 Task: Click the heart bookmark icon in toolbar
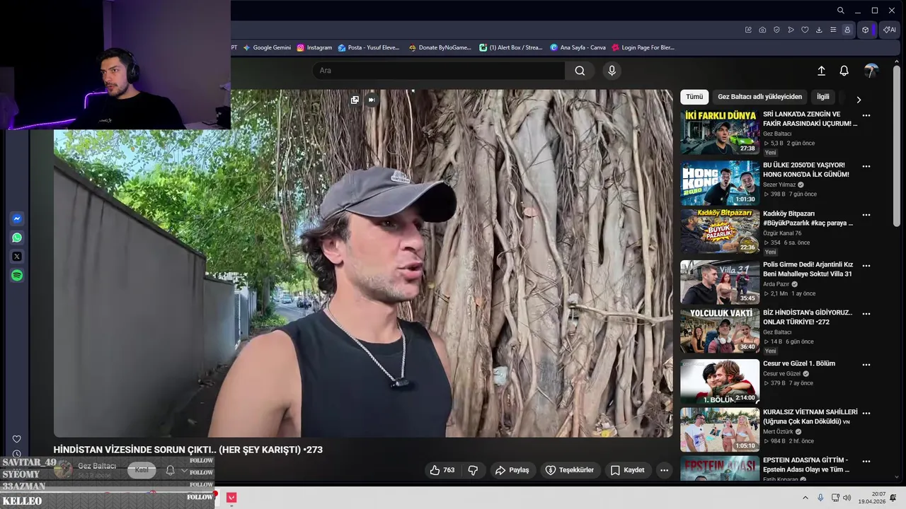coord(805,30)
